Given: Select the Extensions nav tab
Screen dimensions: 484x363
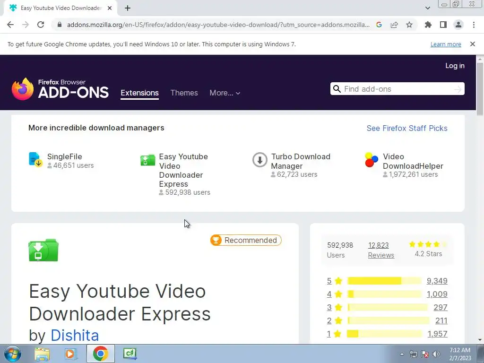Looking at the screenshot, I should click(x=139, y=93).
